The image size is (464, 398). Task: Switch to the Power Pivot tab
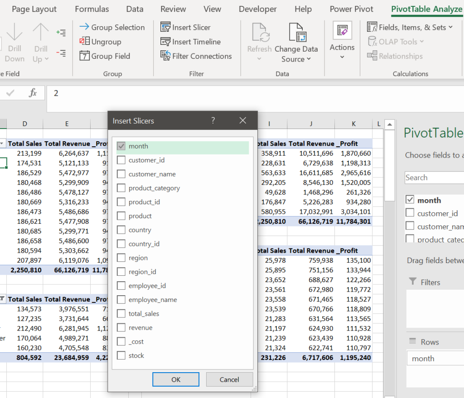pyautogui.click(x=352, y=9)
